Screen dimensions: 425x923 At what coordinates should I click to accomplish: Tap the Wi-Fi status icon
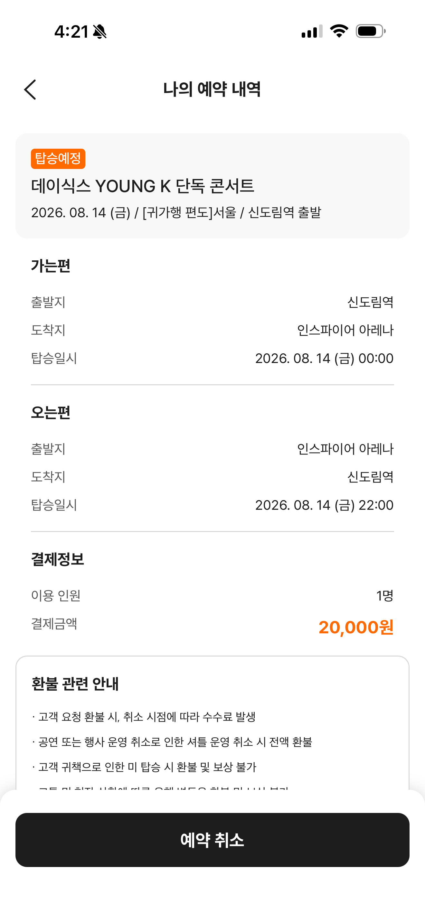pos(339,31)
